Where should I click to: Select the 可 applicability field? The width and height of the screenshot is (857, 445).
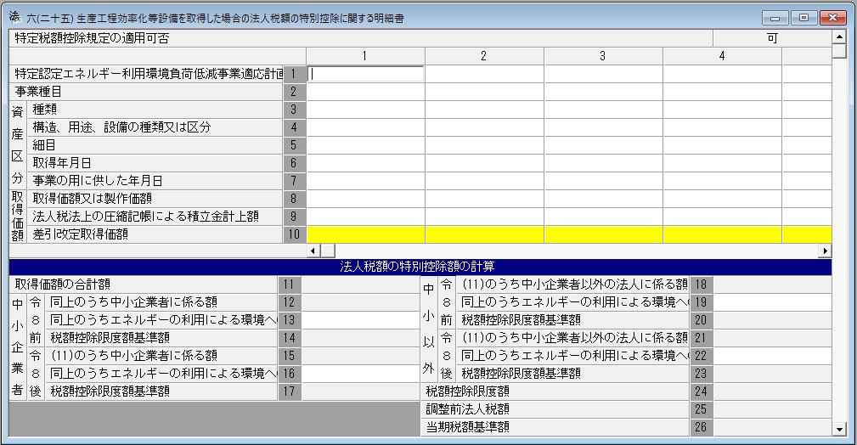tap(772, 38)
